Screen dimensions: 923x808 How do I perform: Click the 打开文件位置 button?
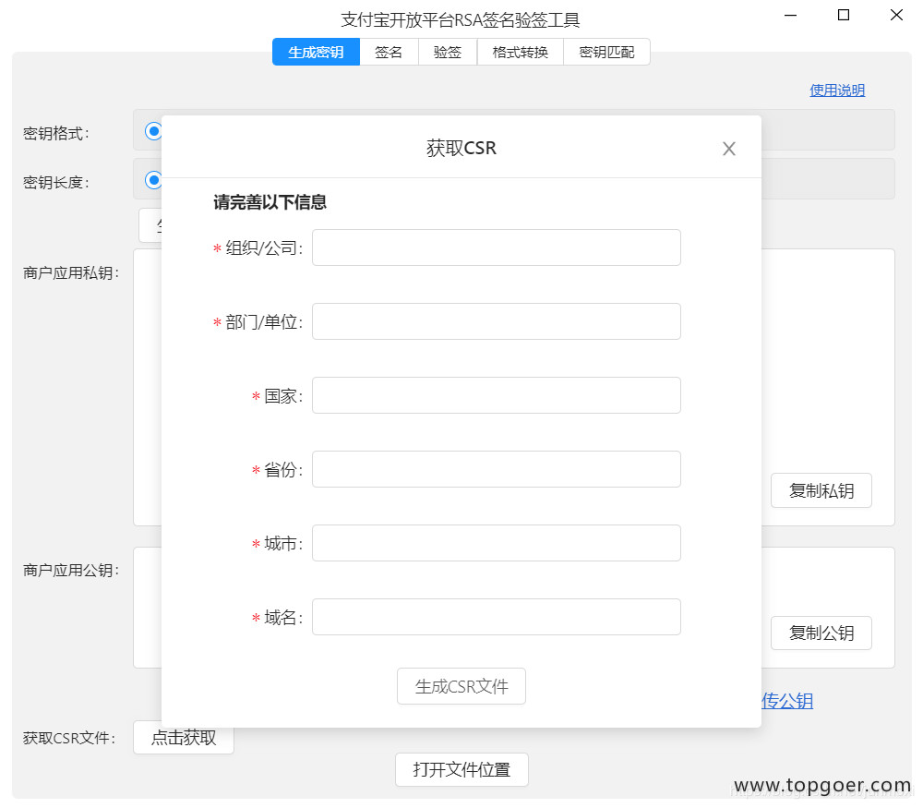click(x=461, y=770)
